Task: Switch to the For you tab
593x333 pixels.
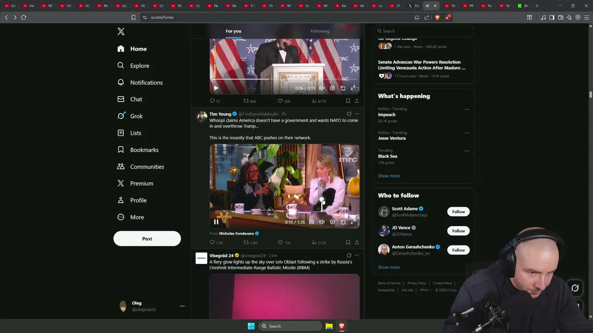Action: tap(233, 31)
